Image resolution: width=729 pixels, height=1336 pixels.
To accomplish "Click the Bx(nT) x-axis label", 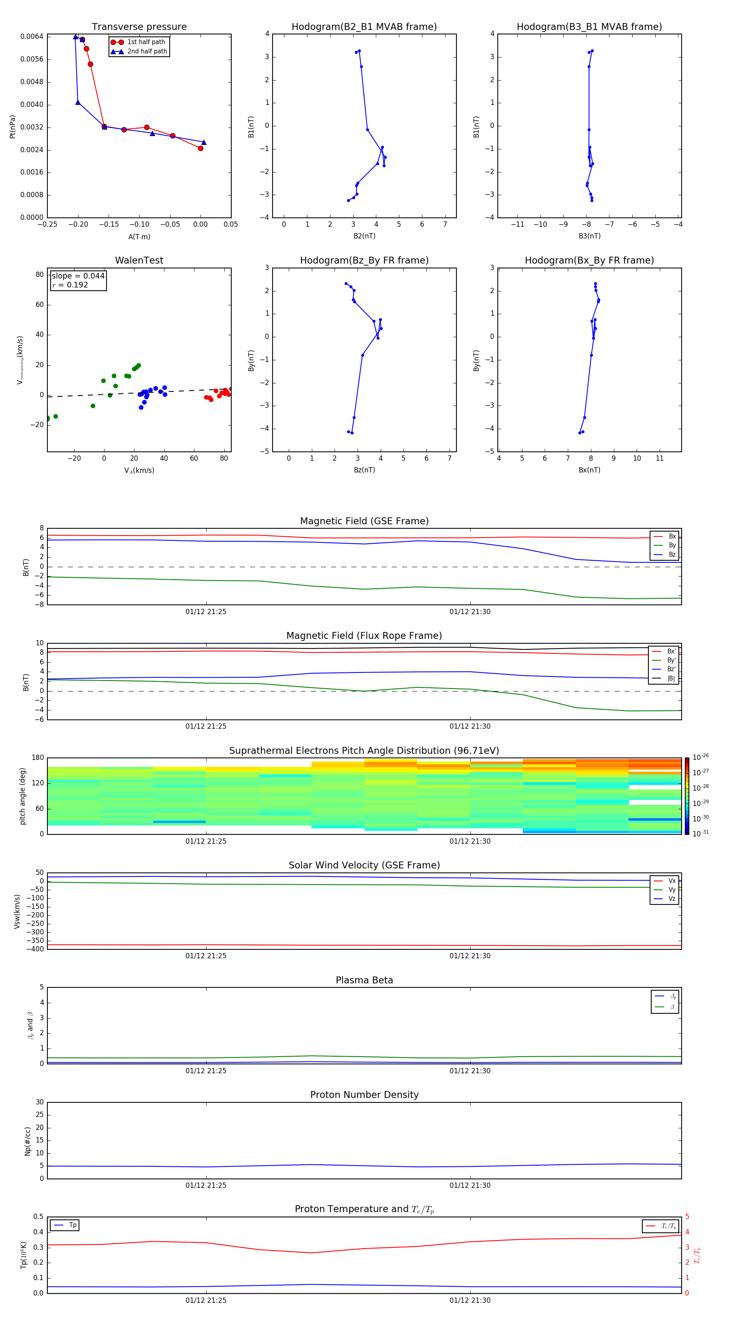I will pyautogui.click(x=589, y=470).
